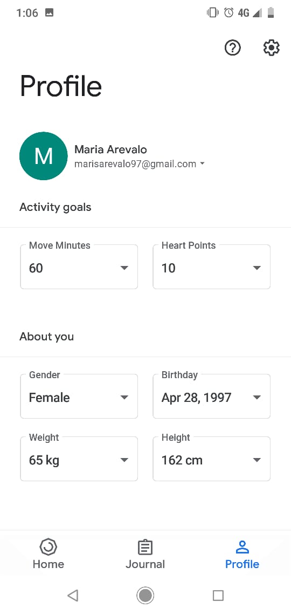291x615 pixels.
Task: Tap the Home ring icon
Action: click(48, 546)
